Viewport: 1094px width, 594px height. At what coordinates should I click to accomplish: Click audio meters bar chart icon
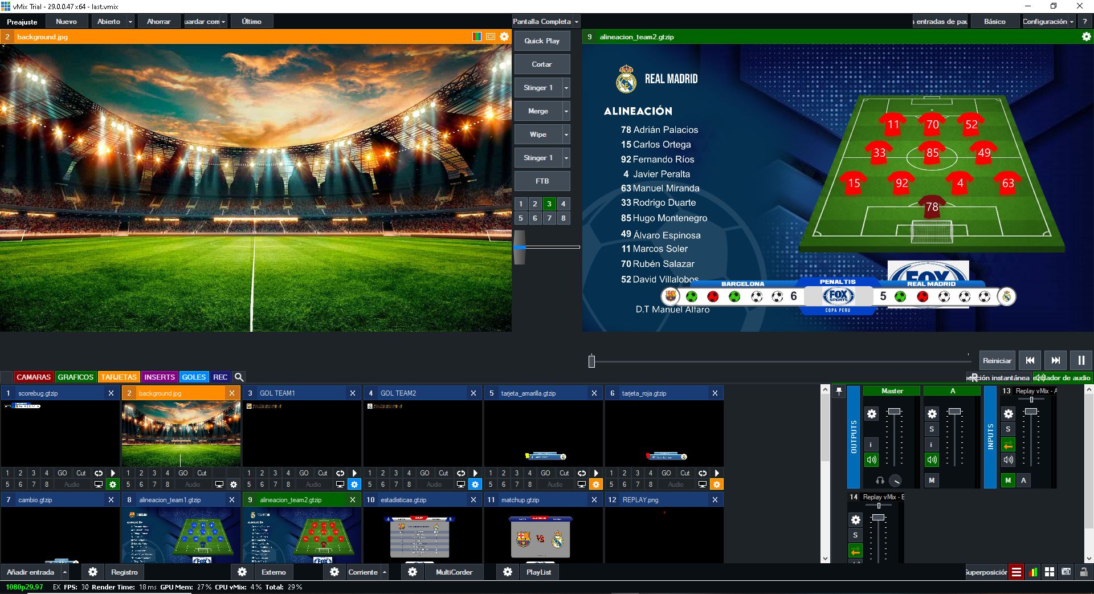1033,572
